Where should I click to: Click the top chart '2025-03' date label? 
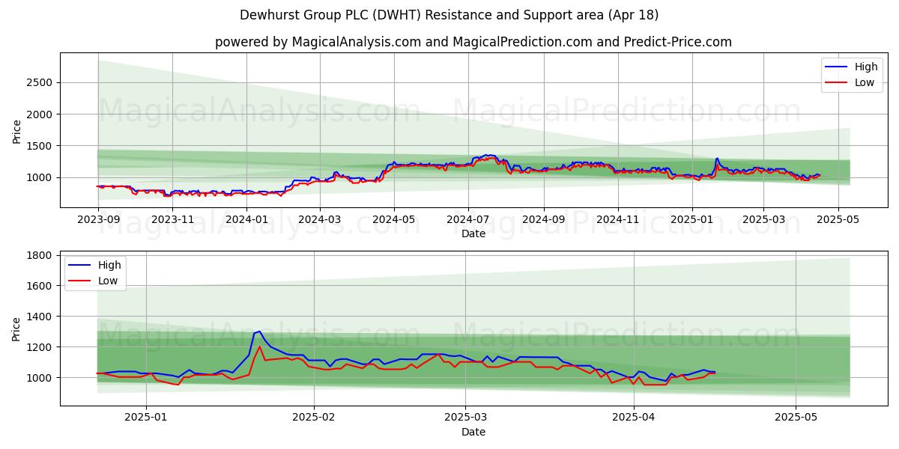click(763, 219)
